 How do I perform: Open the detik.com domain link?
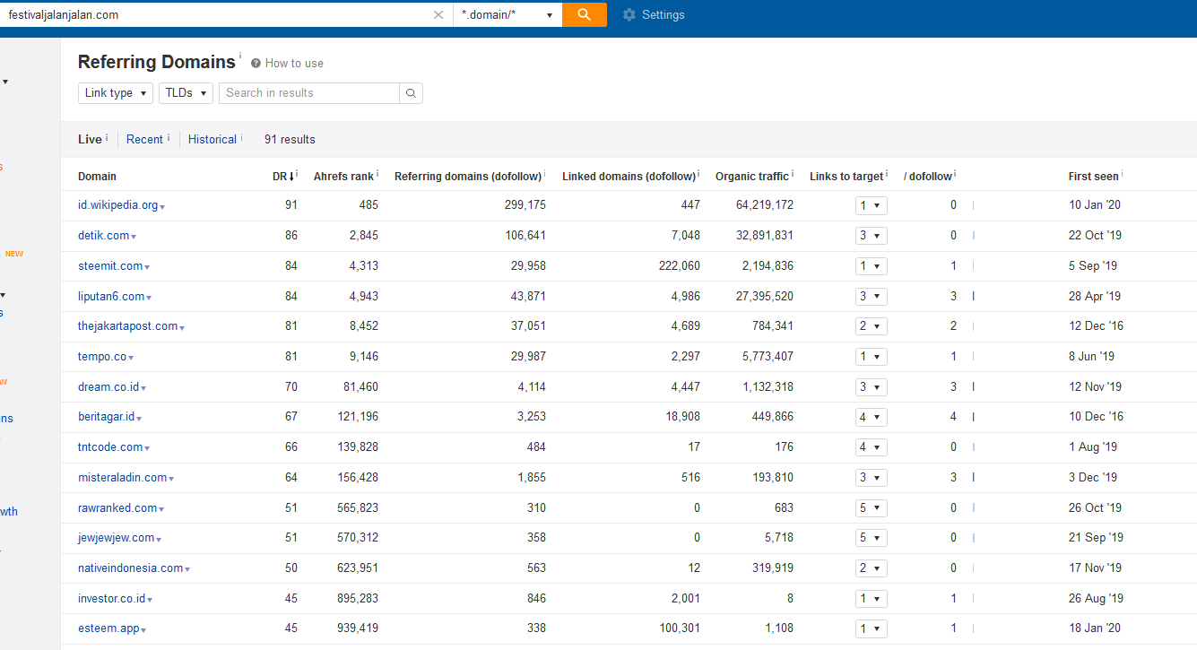pos(103,236)
